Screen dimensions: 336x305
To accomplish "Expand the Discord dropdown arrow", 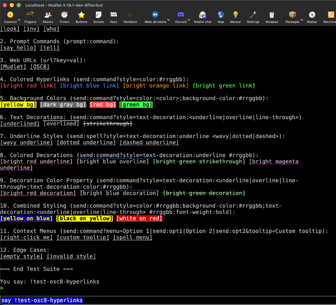I will 189,20.
